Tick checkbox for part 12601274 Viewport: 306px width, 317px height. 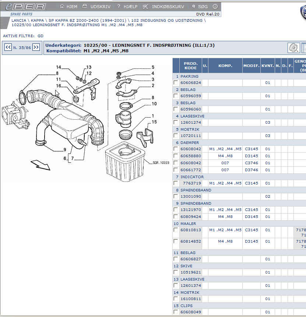[x=176, y=122]
